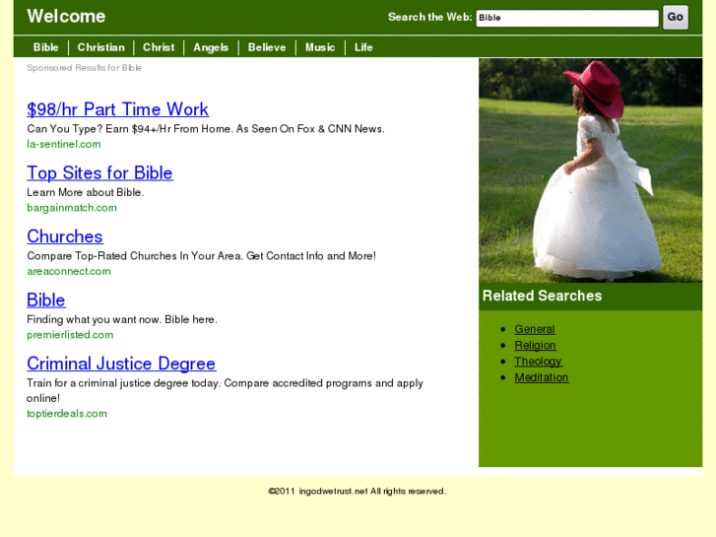Open the Life navigation item
716x537 pixels.
pyautogui.click(x=363, y=47)
